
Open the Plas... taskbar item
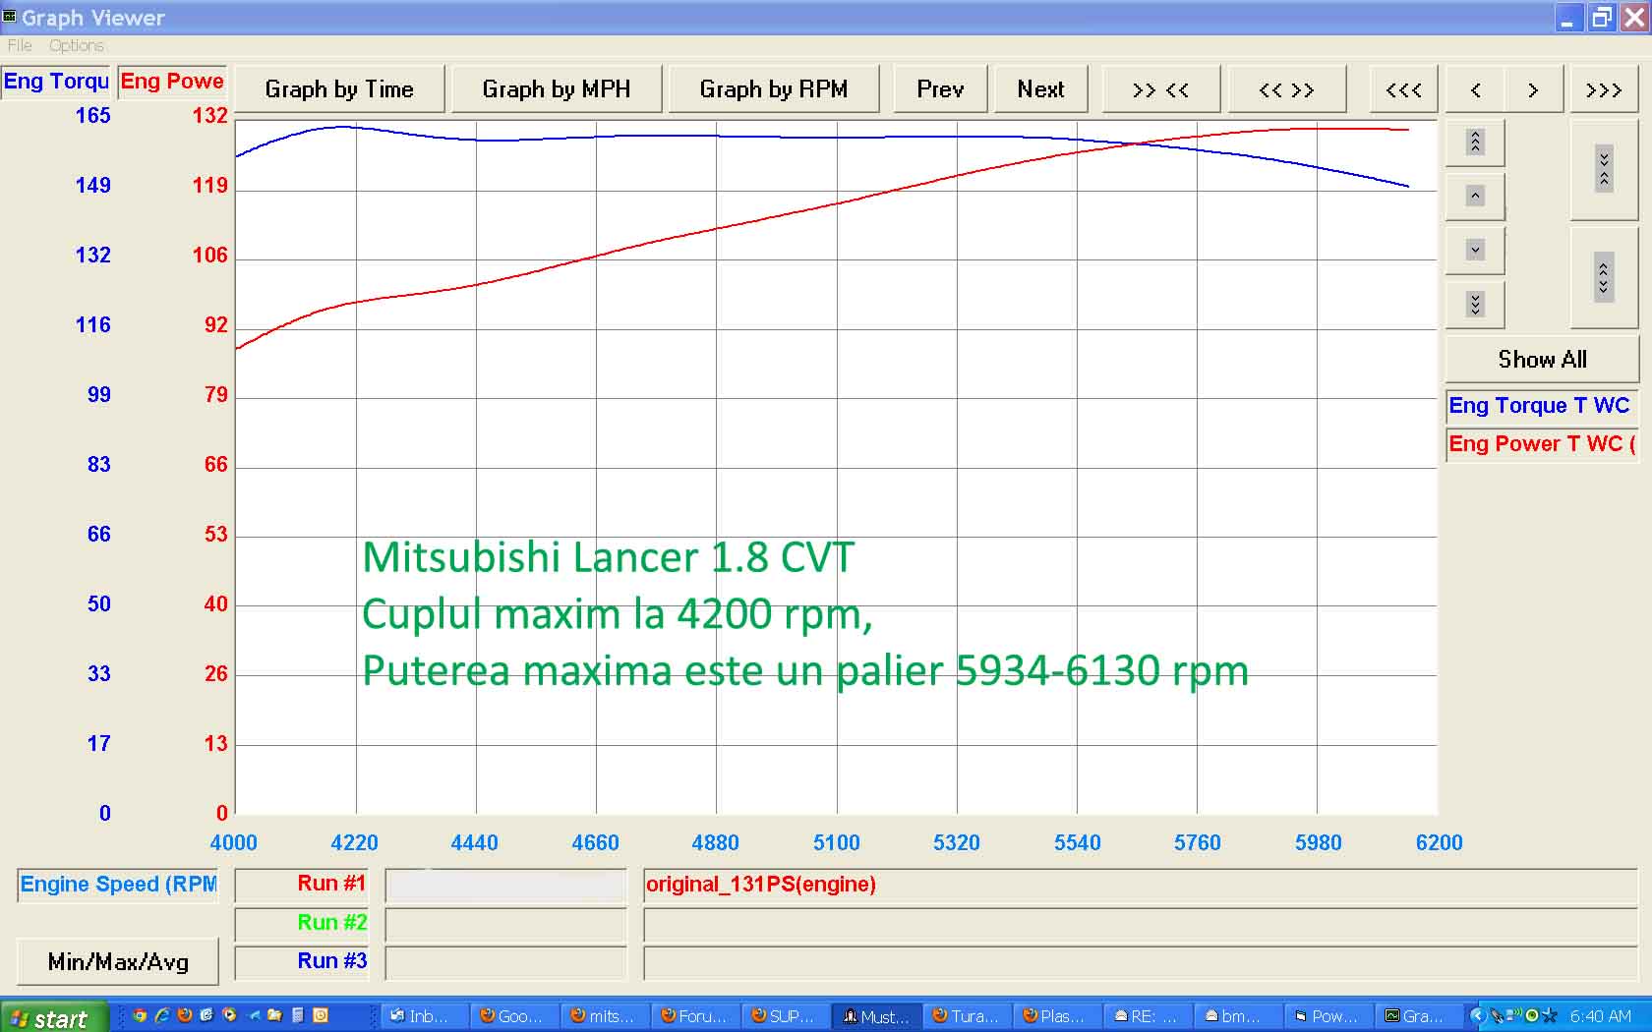[x=1060, y=1016]
